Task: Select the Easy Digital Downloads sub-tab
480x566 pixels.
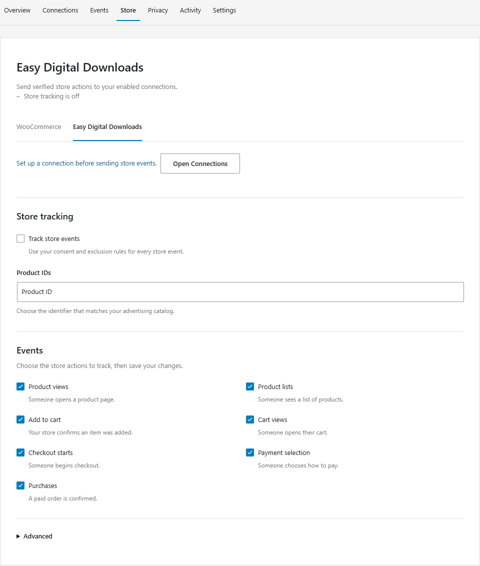Action: click(107, 126)
